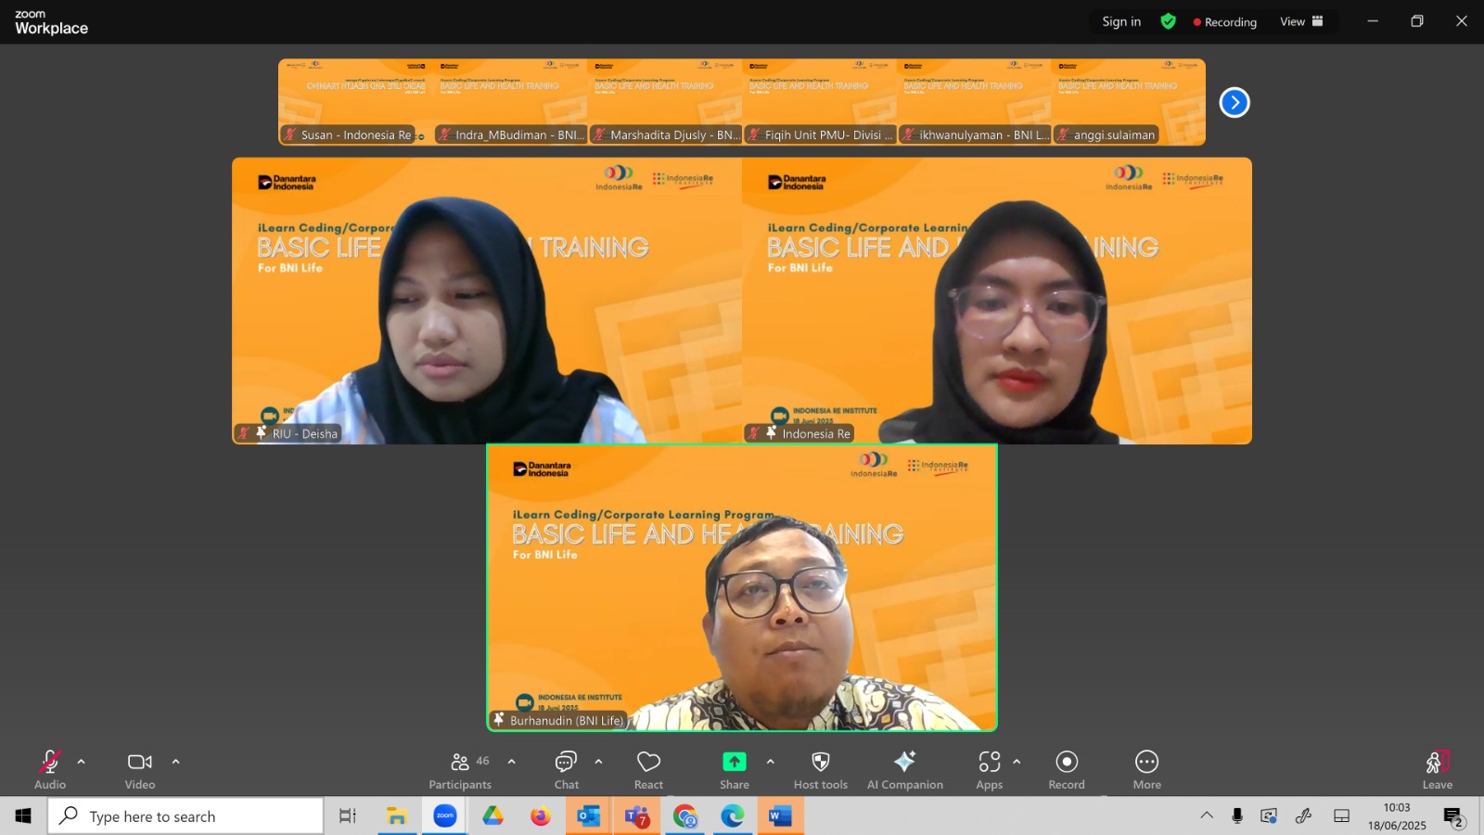1484x835 pixels.
Task: Open Windows Start menu
Action: click(x=23, y=816)
